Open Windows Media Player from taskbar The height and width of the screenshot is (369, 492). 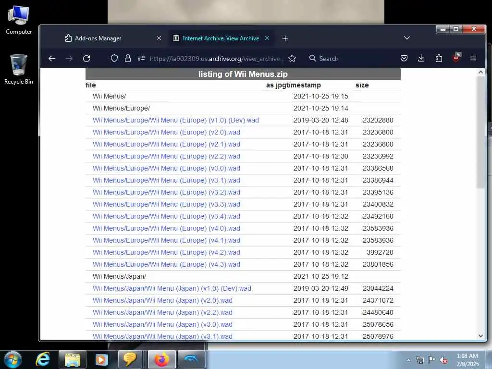pos(101,359)
